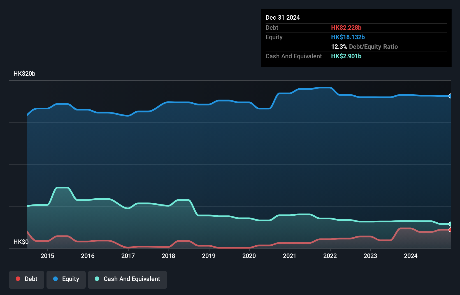Click the red Debt legend dot

tap(18, 279)
